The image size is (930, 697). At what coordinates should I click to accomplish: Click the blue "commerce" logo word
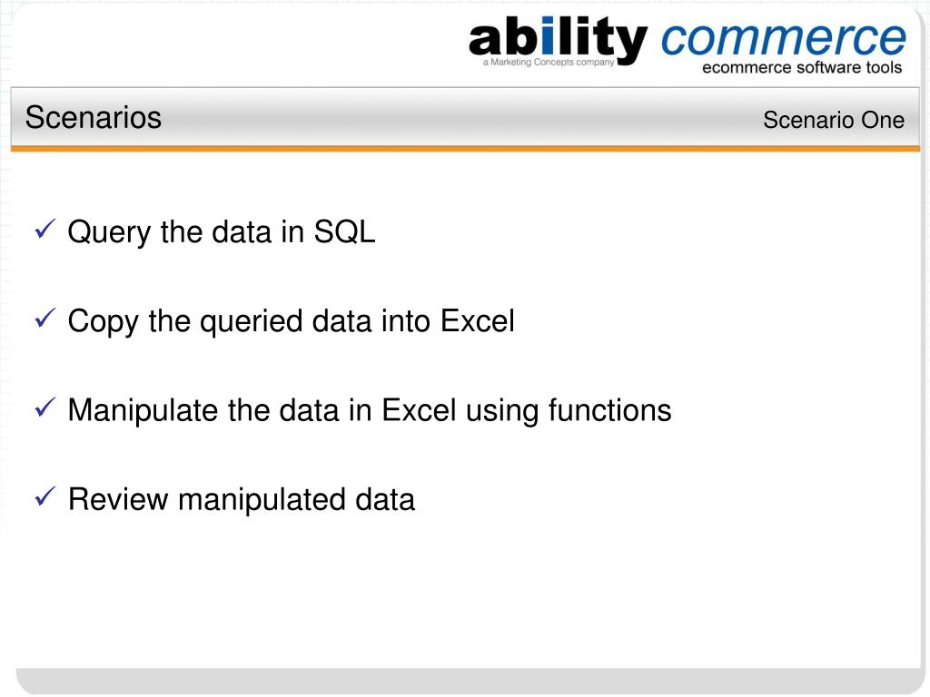(784, 39)
